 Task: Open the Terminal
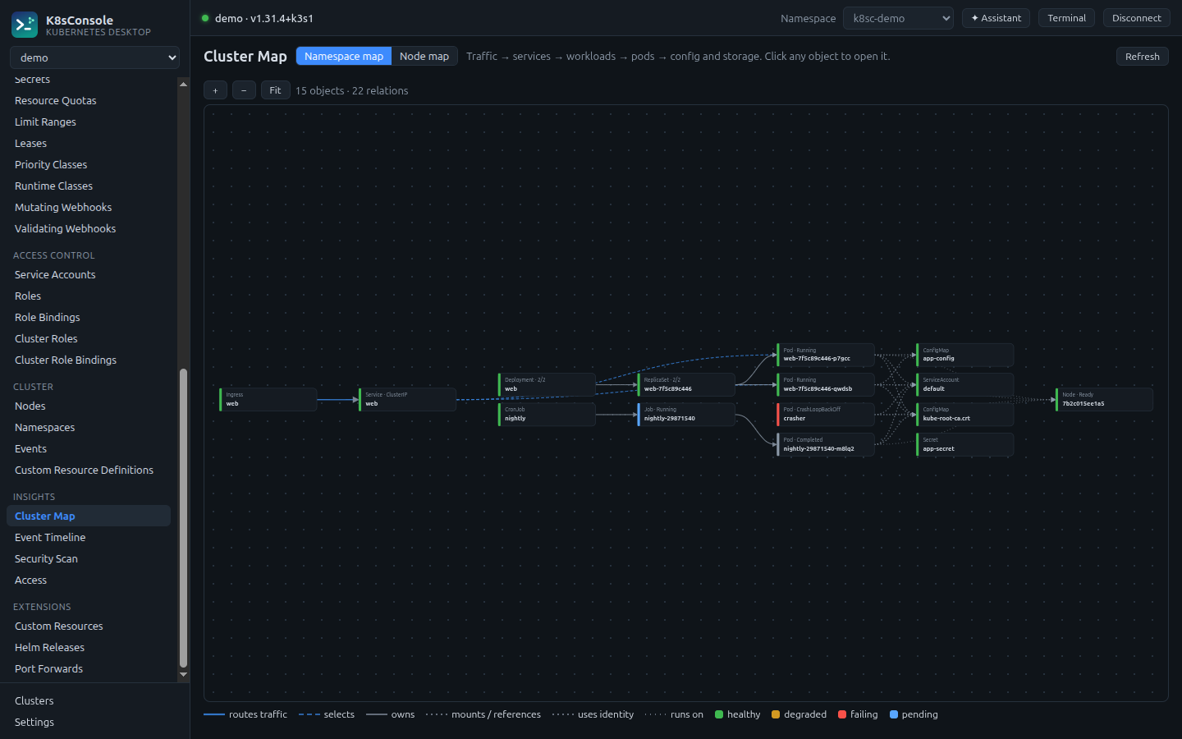(1066, 18)
